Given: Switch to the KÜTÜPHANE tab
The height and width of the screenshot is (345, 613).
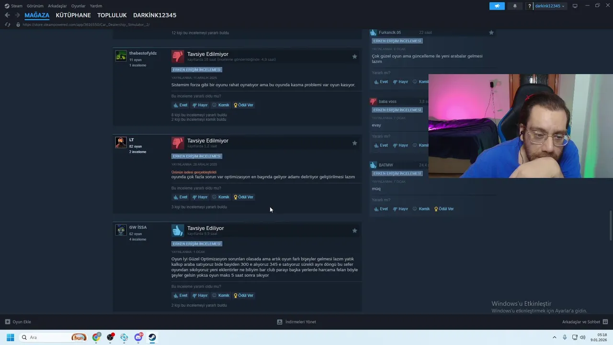Looking at the screenshot, I should [73, 15].
